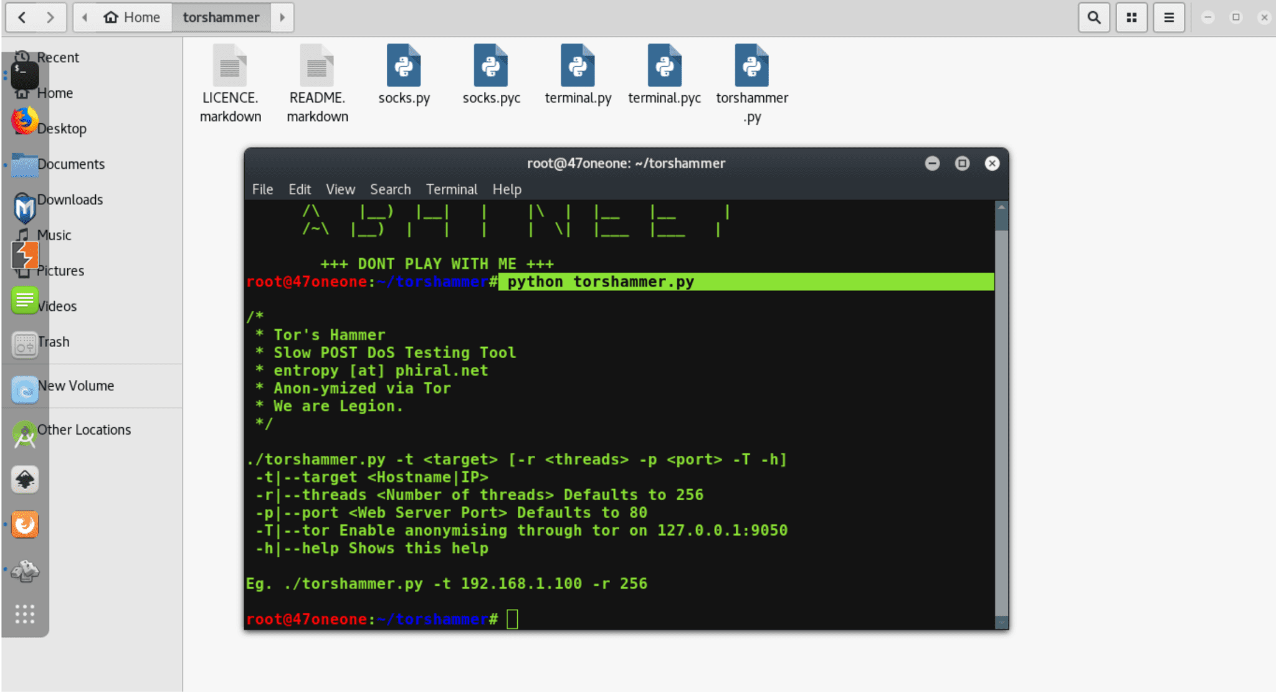Open the cubes app icon in dock
The height and width of the screenshot is (695, 1276).
coord(25,570)
